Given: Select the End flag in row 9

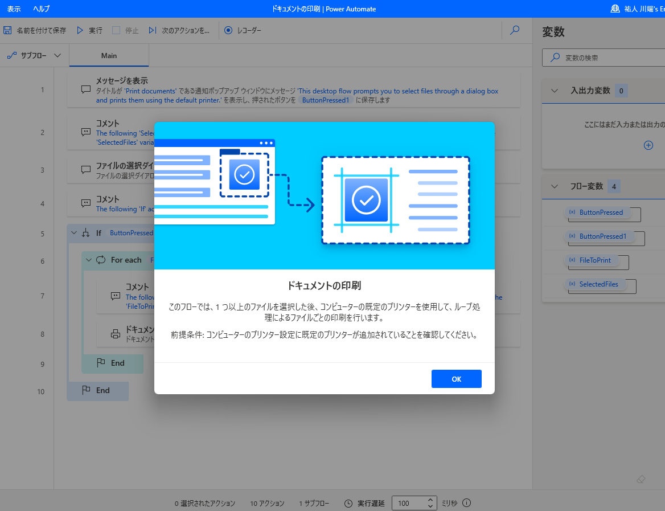Looking at the screenshot, I should pos(112,363).
